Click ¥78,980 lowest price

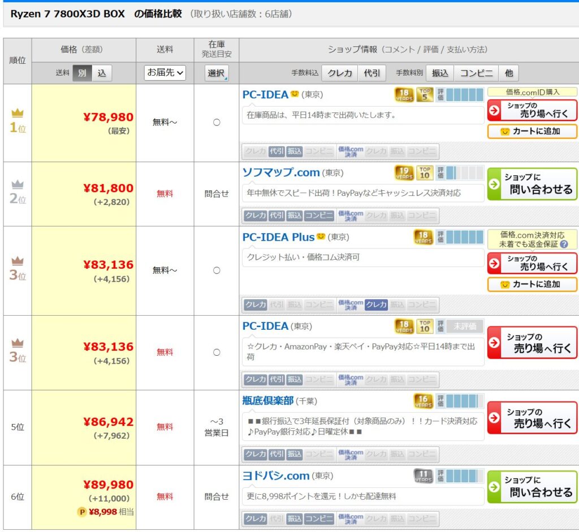pyautogui.click(x=108, y=117)
